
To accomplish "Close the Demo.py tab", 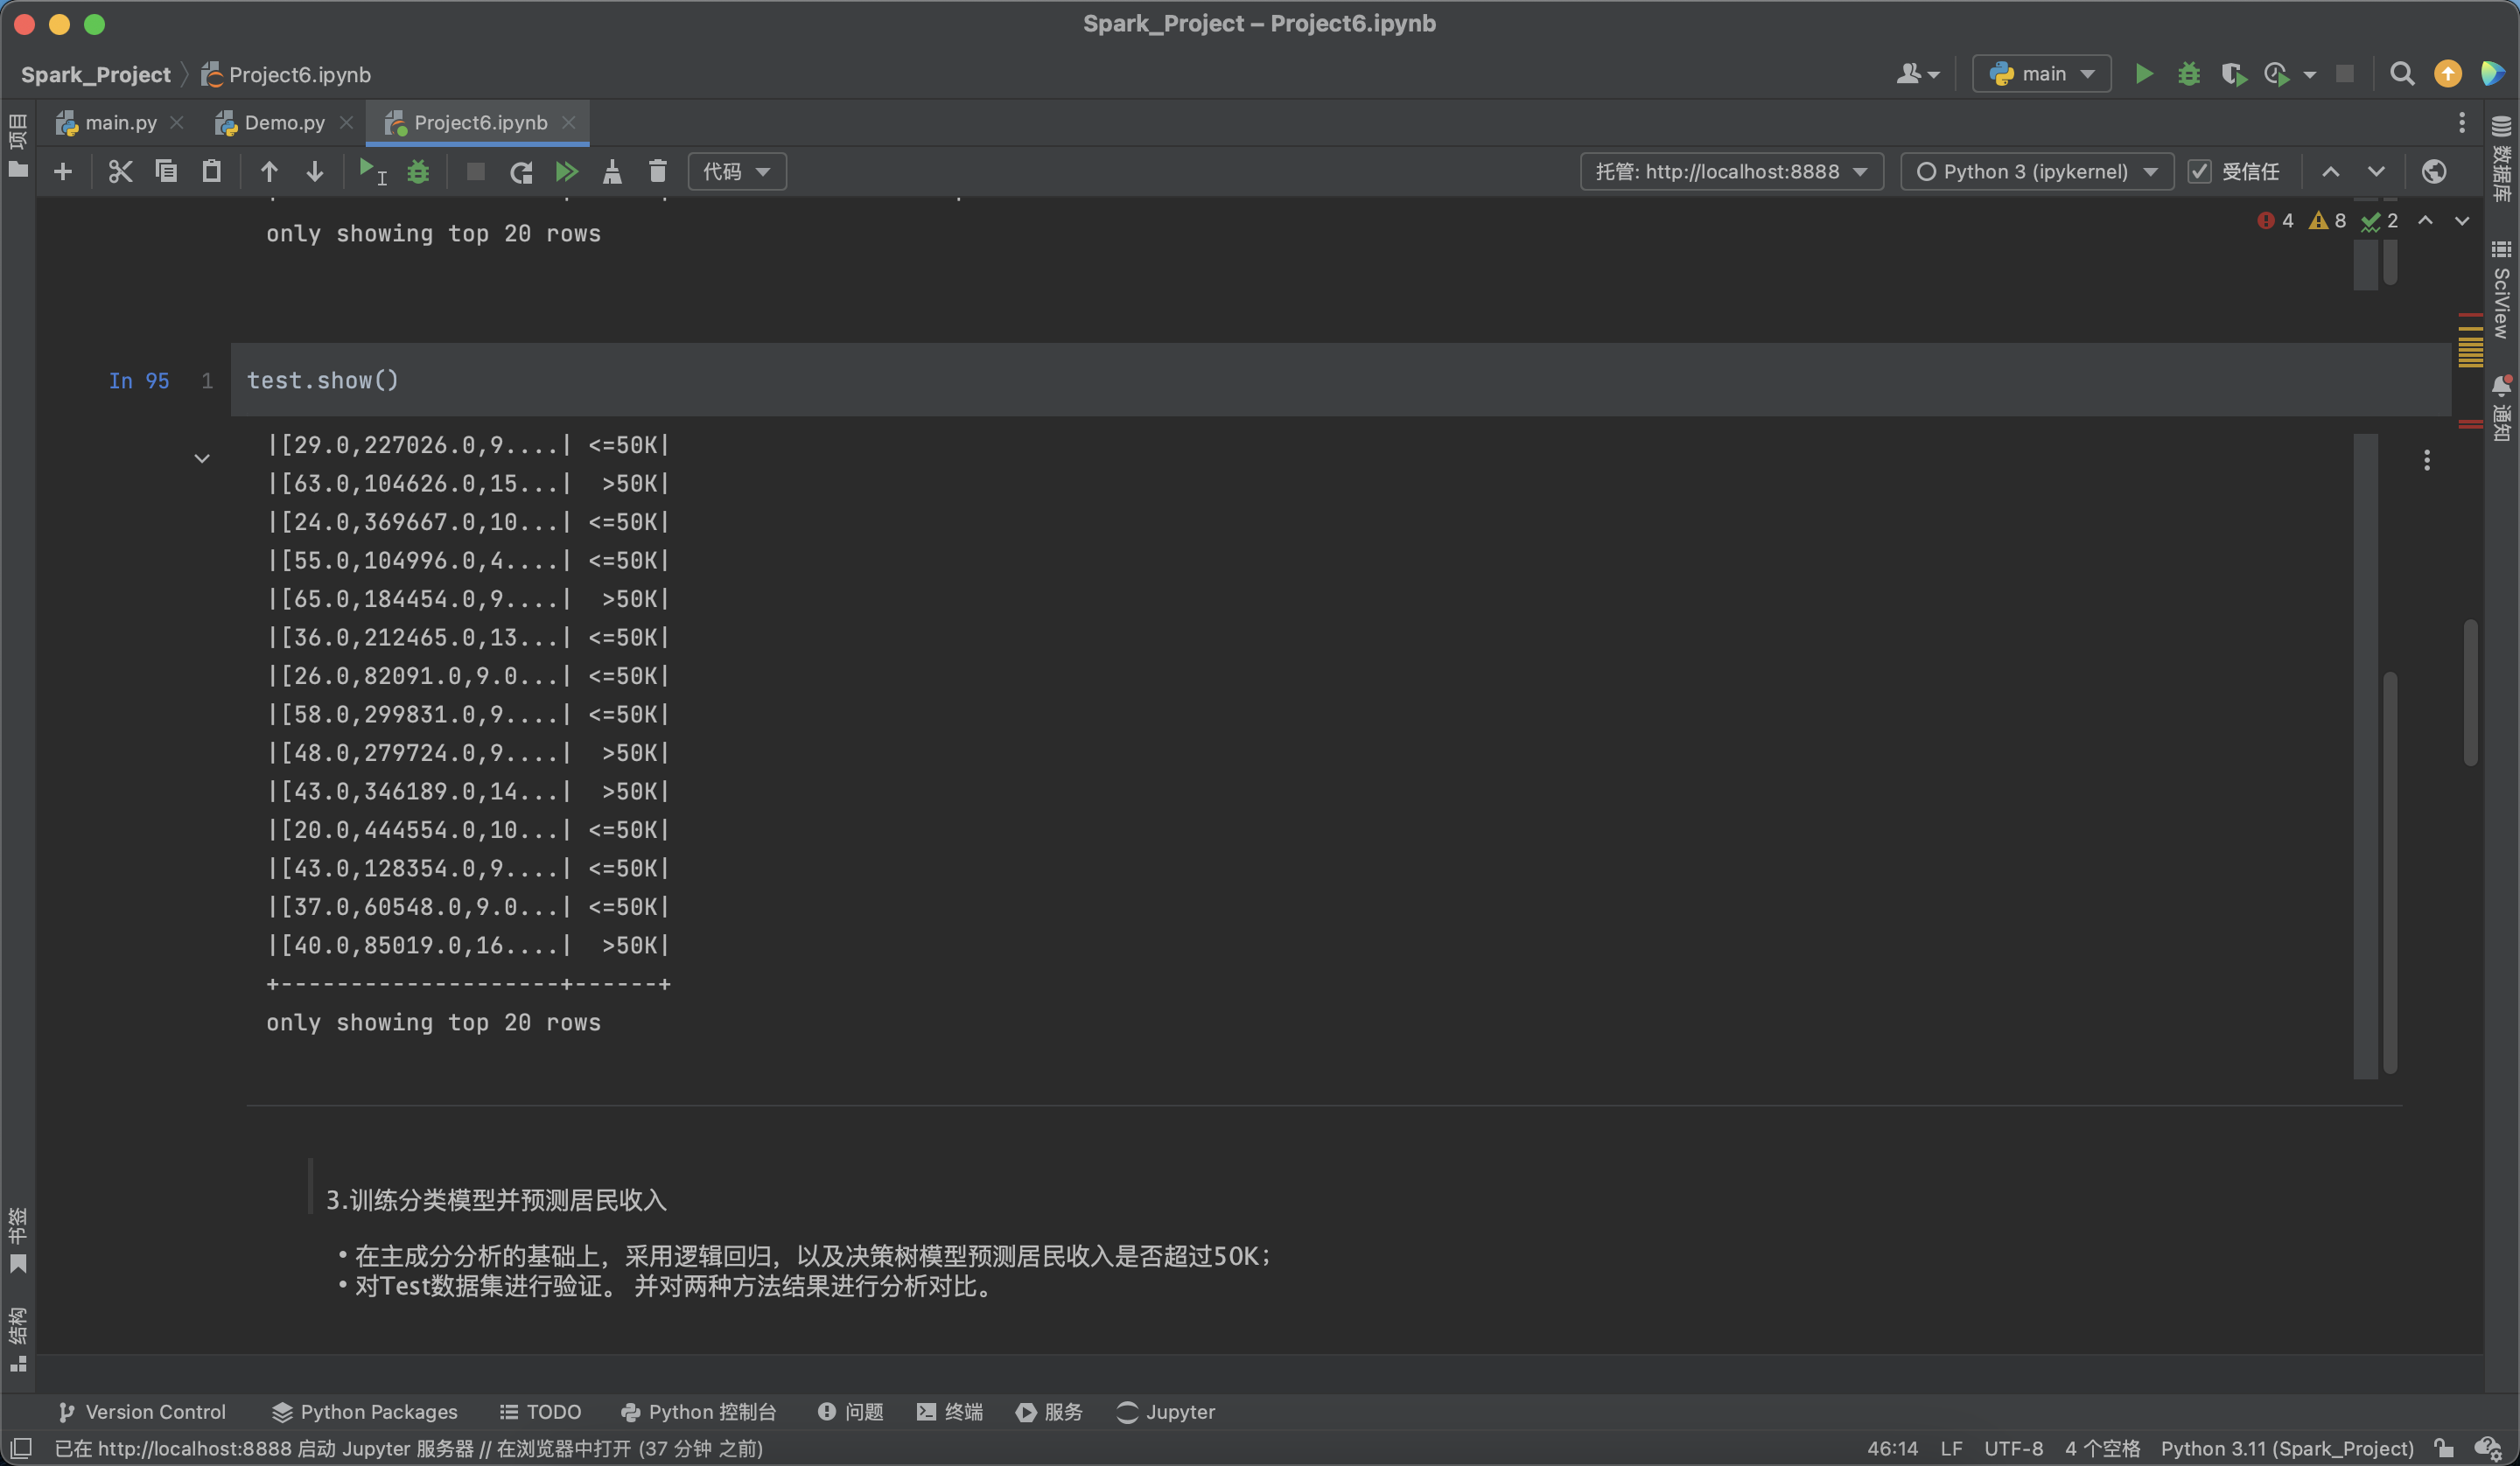I will coord(346,123).
